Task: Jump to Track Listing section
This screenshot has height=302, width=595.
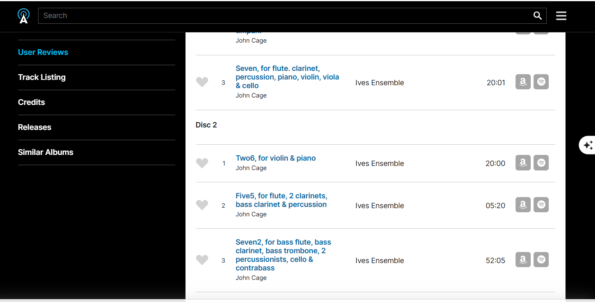Action: 42,77
